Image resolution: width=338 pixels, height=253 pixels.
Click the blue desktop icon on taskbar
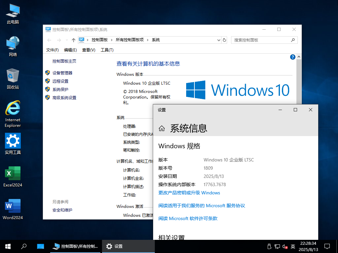[x=40, y=246]
